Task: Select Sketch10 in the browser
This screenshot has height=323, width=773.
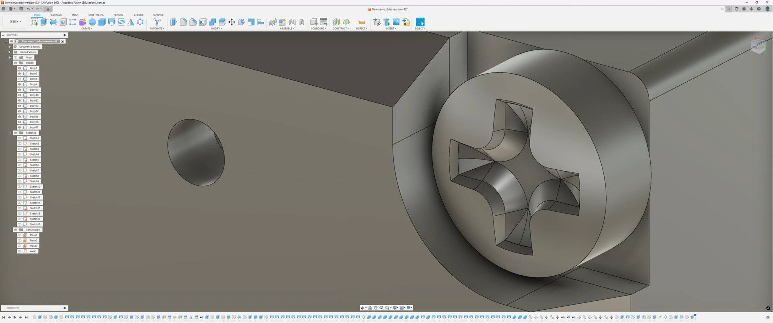Action: coord(35,187)
